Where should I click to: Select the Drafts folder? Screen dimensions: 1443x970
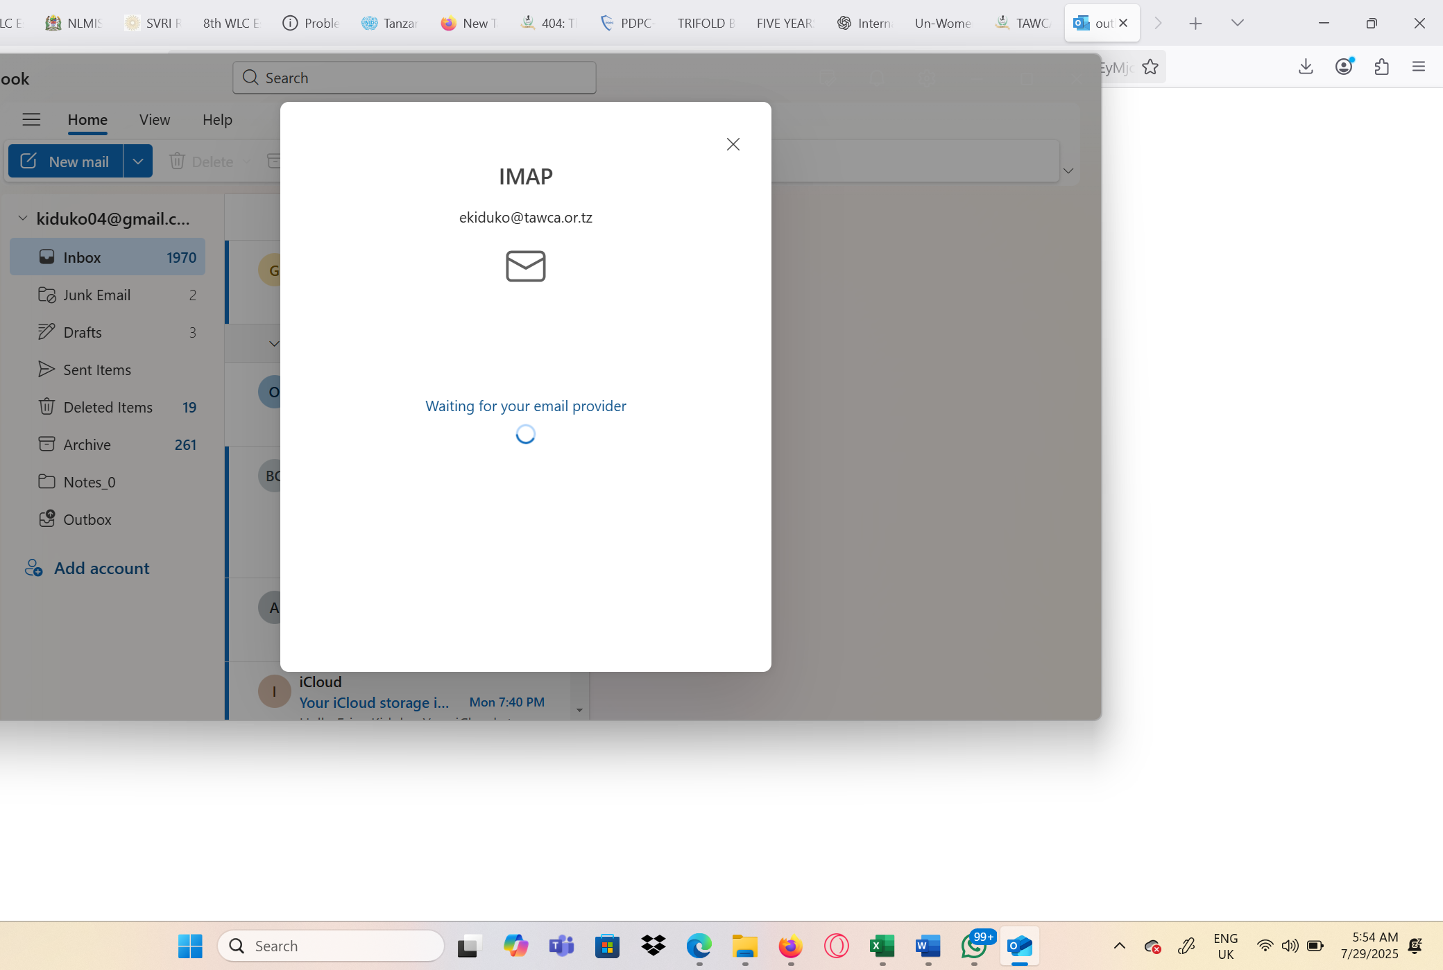coord(83,332)
